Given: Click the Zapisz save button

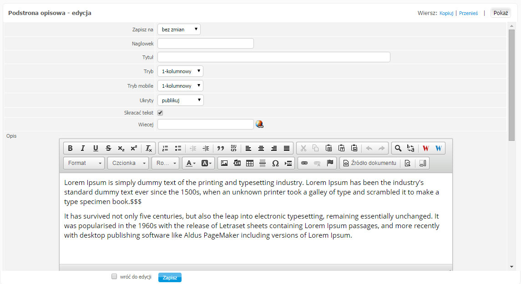Looking at the screenshot, I should point(170,278).
